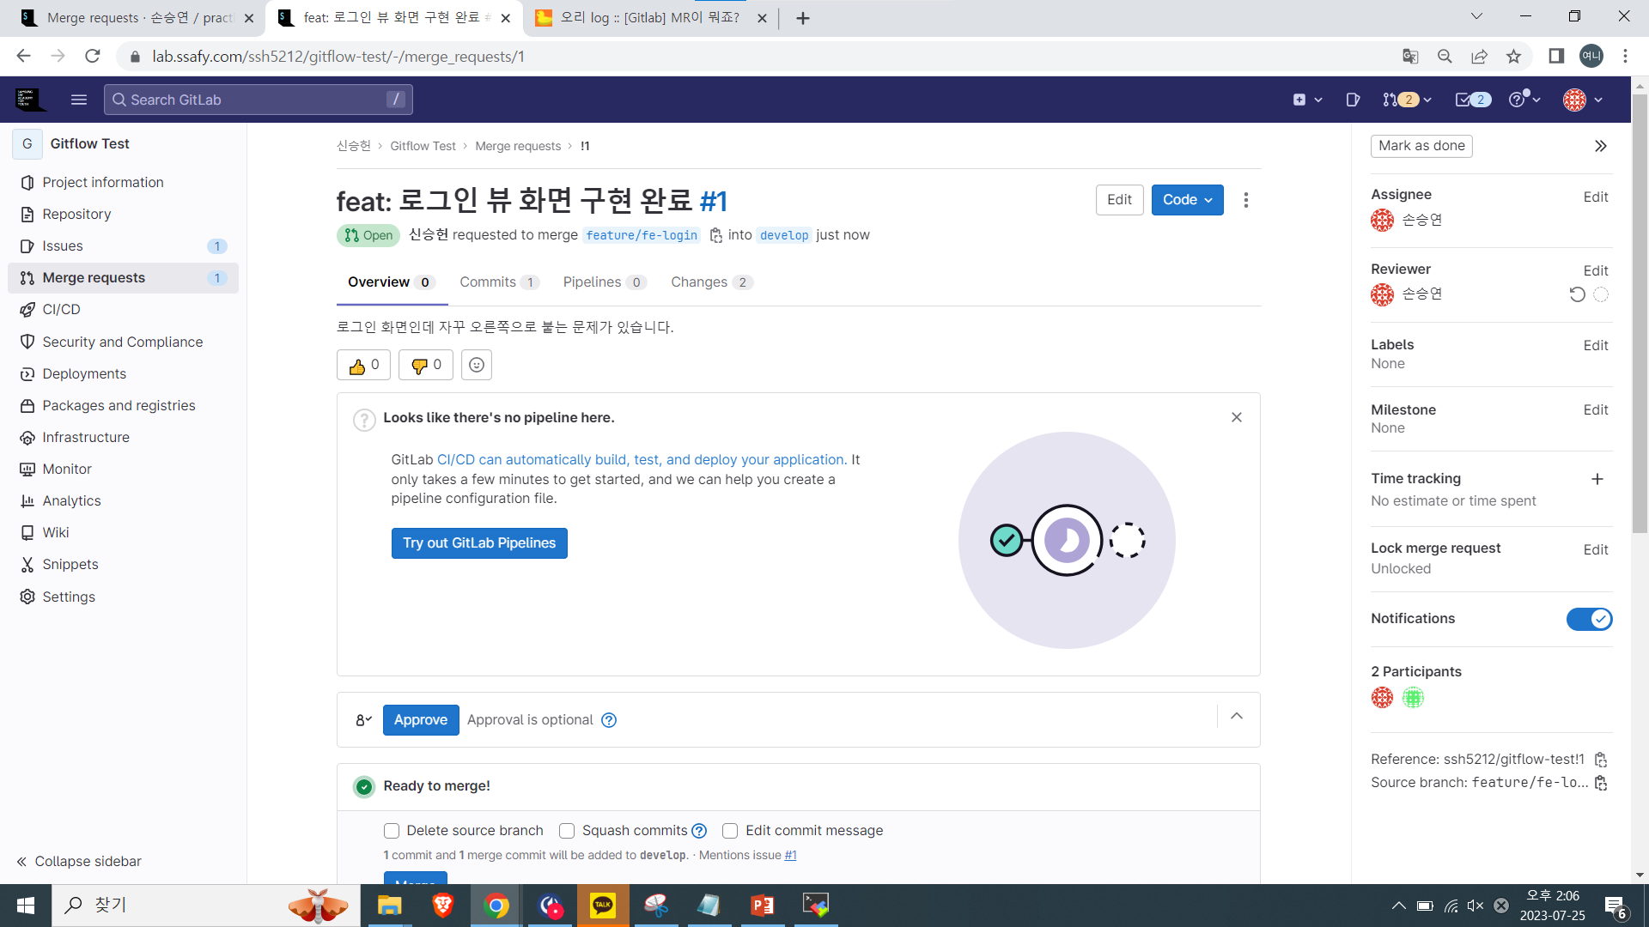Click the thumbs down reaction button
Viewport: 1649px width, 927px height.
point(425,365)
